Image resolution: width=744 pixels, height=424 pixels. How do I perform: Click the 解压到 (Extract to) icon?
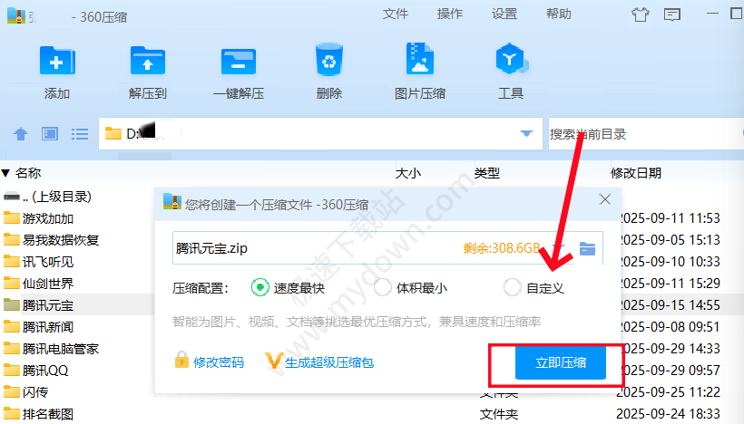[148, 61]
